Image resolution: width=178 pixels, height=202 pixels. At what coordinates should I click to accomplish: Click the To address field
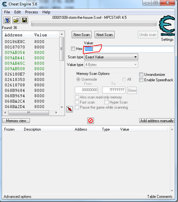[114, 90]
